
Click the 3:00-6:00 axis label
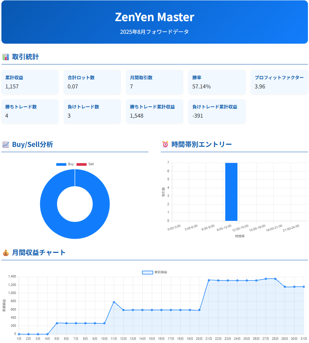point(191,227)
